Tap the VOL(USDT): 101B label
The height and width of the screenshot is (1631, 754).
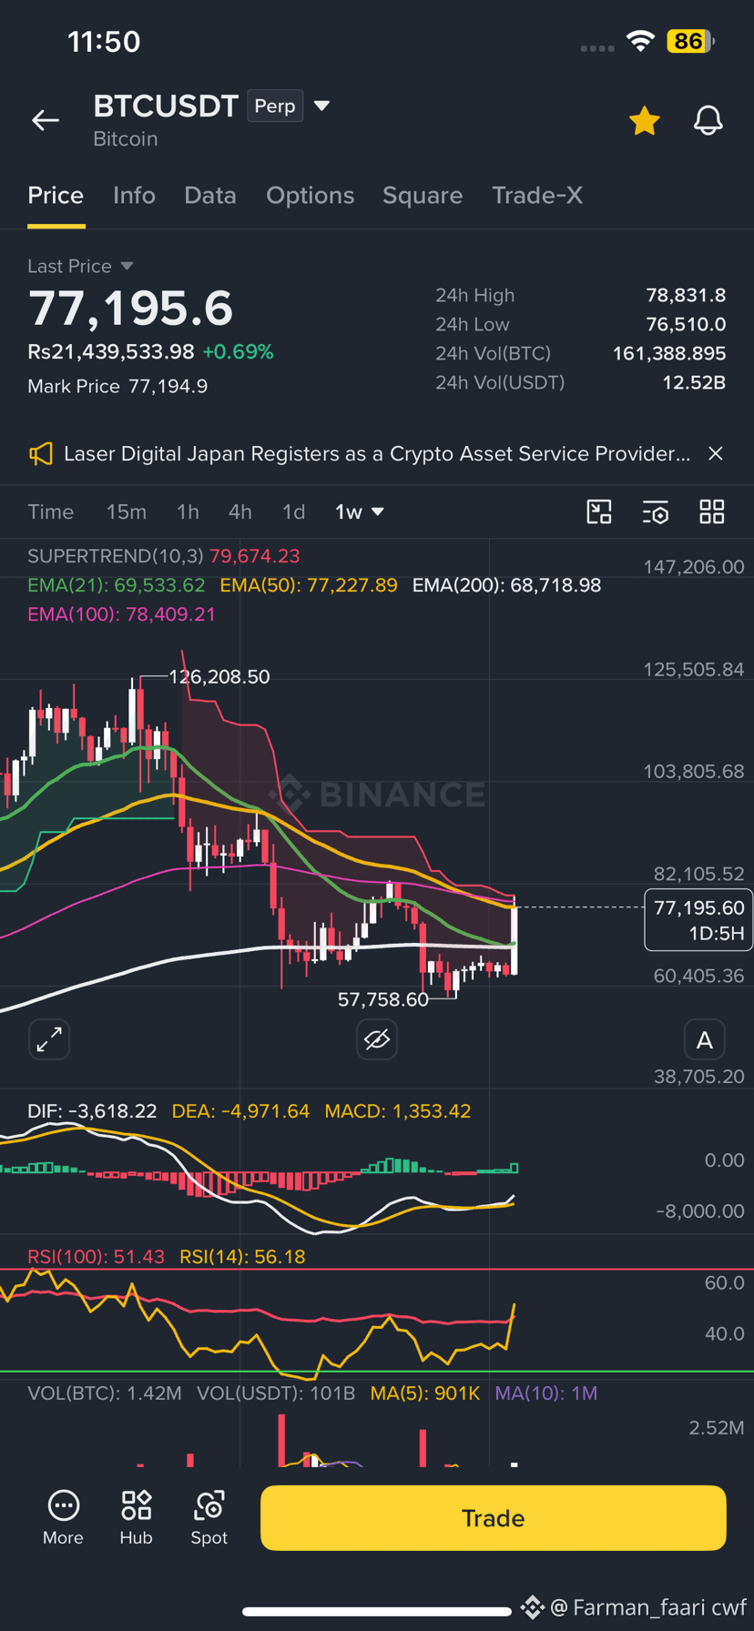point(276,1393)
